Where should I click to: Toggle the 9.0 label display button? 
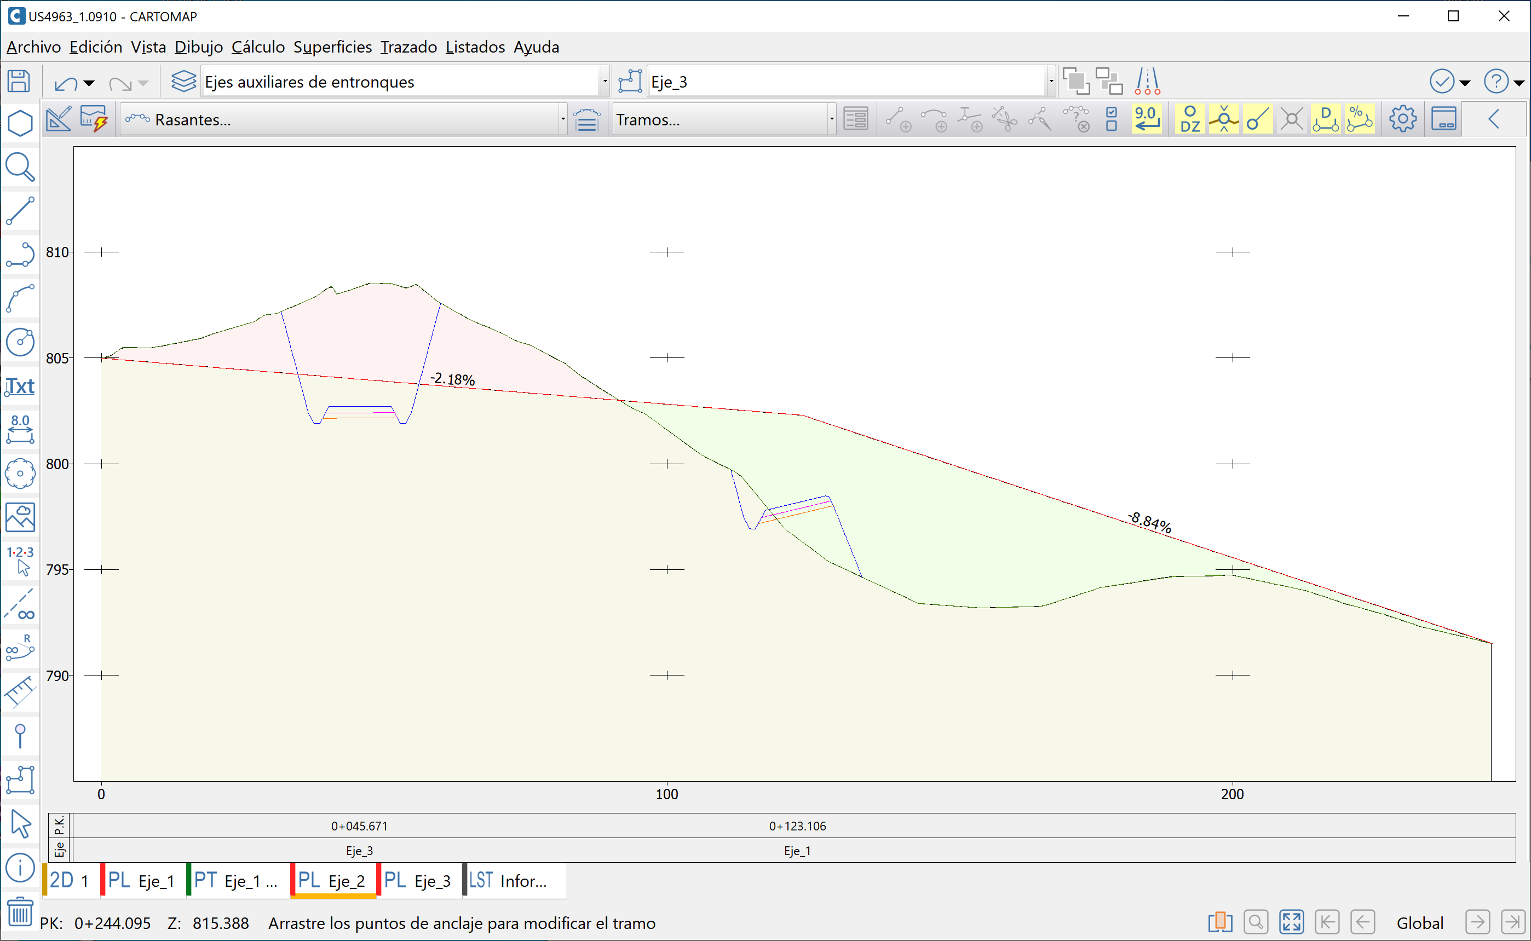coord(1147,119)
